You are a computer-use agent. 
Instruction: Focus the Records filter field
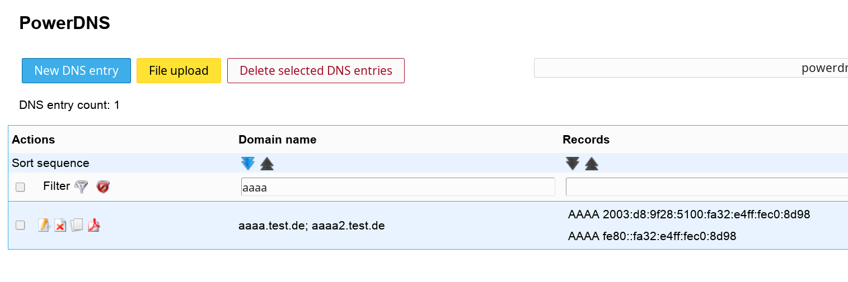pos(707,187)
